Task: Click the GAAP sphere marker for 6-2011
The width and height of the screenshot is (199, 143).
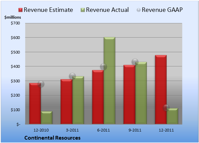Action: [x=104, y=67]
